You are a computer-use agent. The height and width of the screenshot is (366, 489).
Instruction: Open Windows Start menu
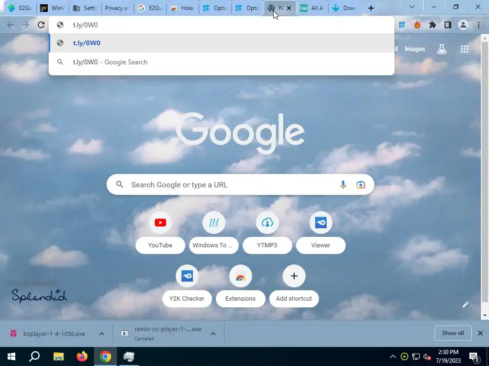tap(11, 356)
